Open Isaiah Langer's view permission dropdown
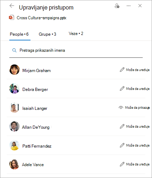Viewport: 152px width, 178px height. click(134, 107)
